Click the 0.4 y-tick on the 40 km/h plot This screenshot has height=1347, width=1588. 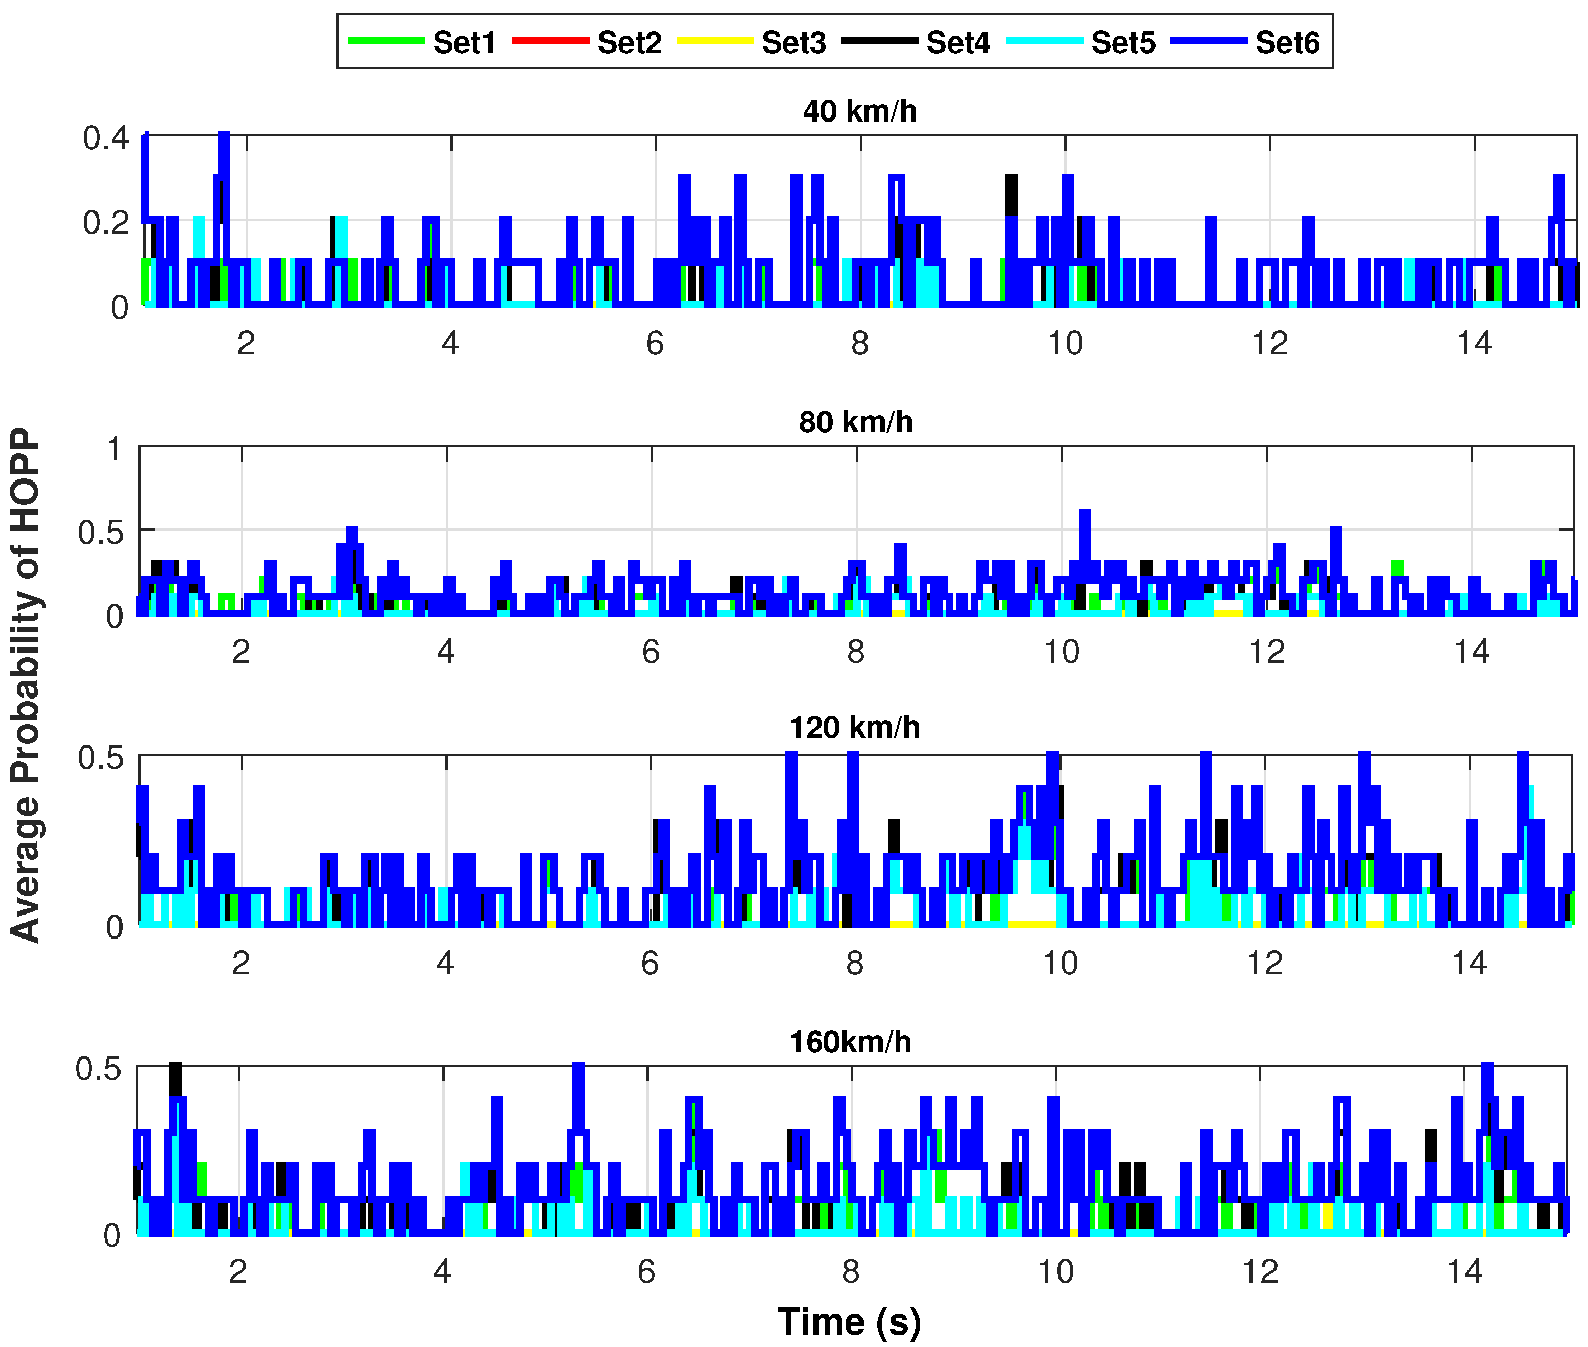point(106,138)
